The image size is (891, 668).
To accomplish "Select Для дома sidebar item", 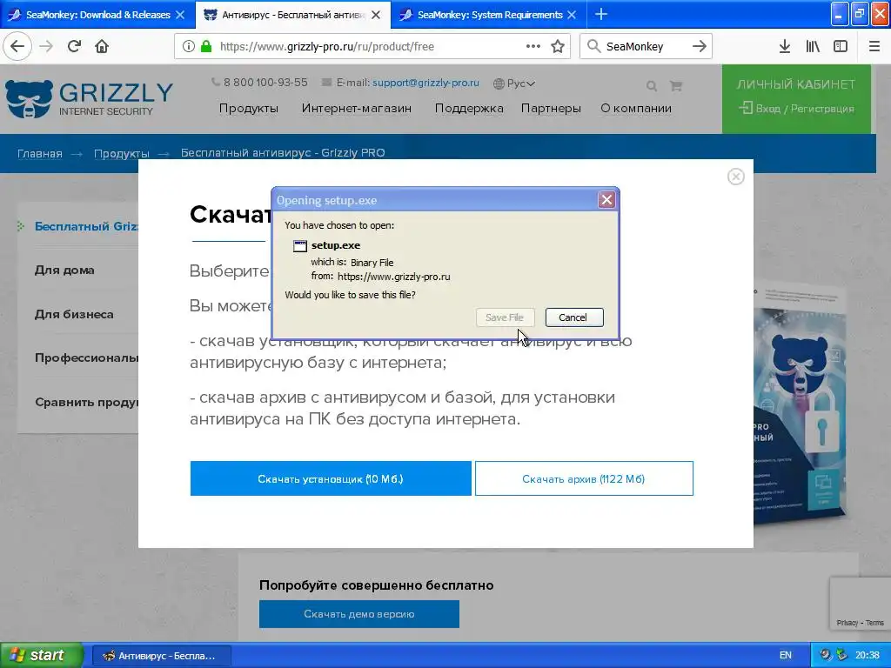I will pos(64,270).
